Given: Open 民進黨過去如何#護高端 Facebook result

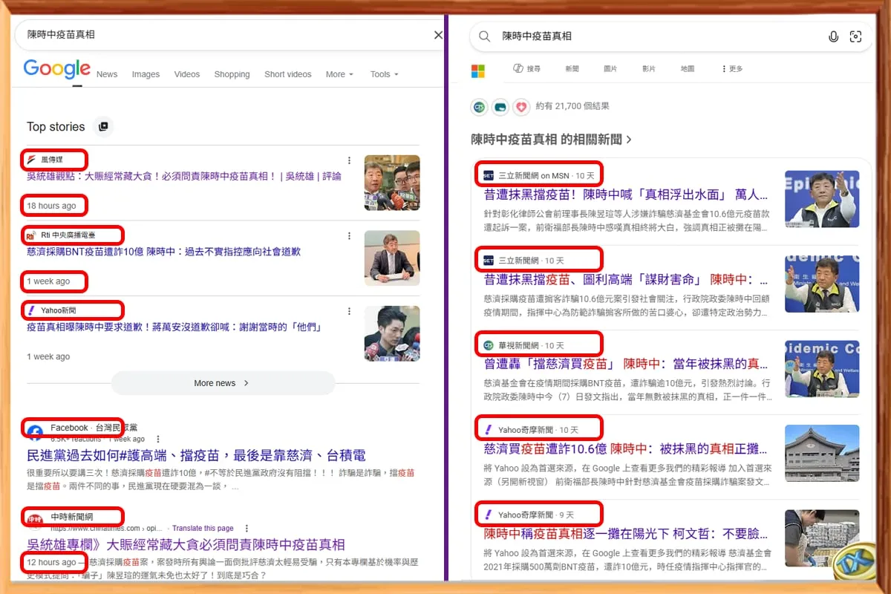Looking at the screenshot, I should click(x=196, y=455).
